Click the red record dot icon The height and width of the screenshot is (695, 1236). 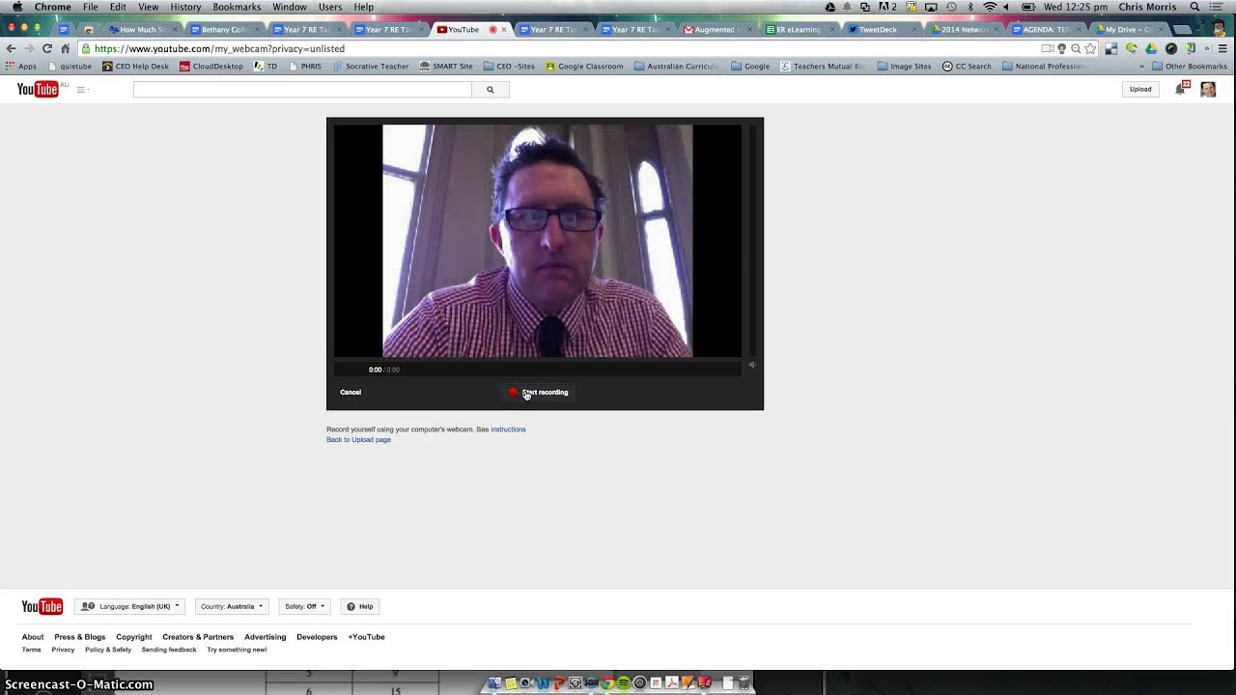(514, 392)
